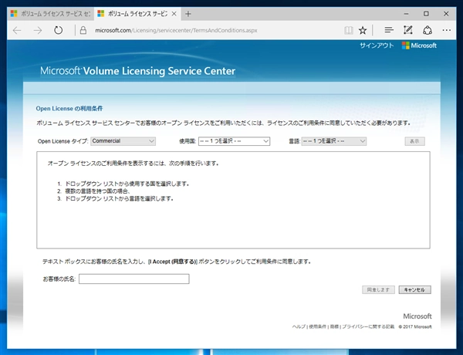Image resolution: width=463 pixels, height=355 pixels.
Task: Click the address bar URL
Action: [176, 30]
